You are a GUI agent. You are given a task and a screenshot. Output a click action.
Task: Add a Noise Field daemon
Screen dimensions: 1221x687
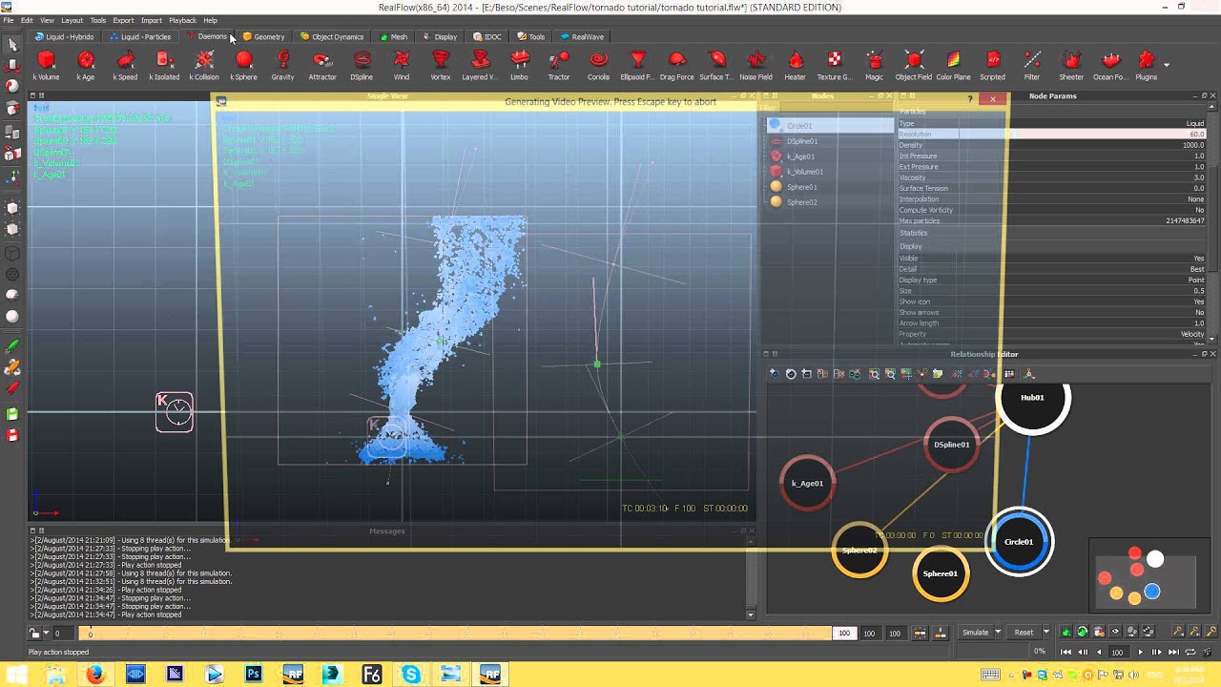[755, 65]
